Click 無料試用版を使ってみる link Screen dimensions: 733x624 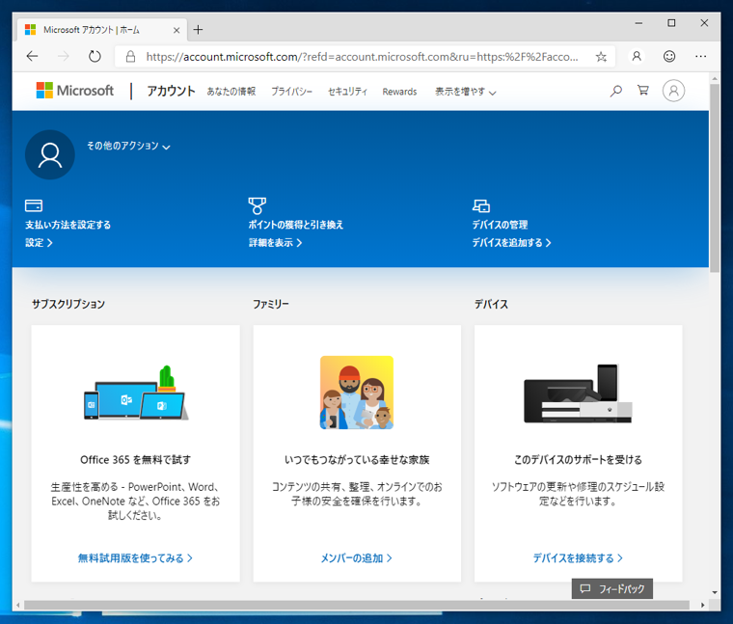(135, 558)
